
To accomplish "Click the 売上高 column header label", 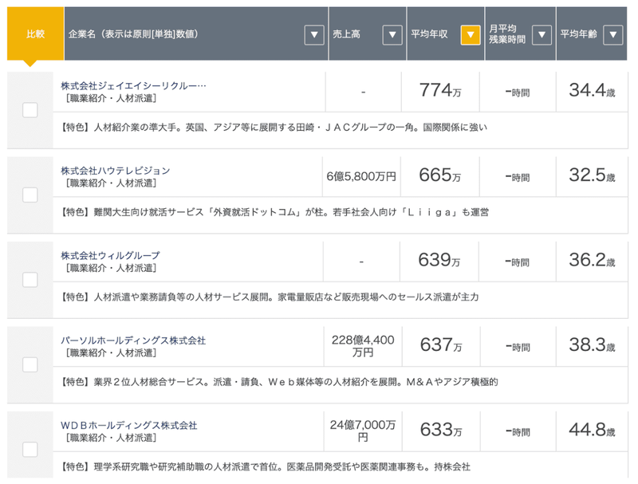I will coord(346,34).
